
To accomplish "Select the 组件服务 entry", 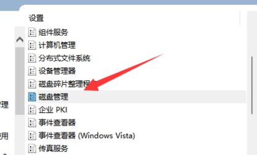I will (53, 32).
